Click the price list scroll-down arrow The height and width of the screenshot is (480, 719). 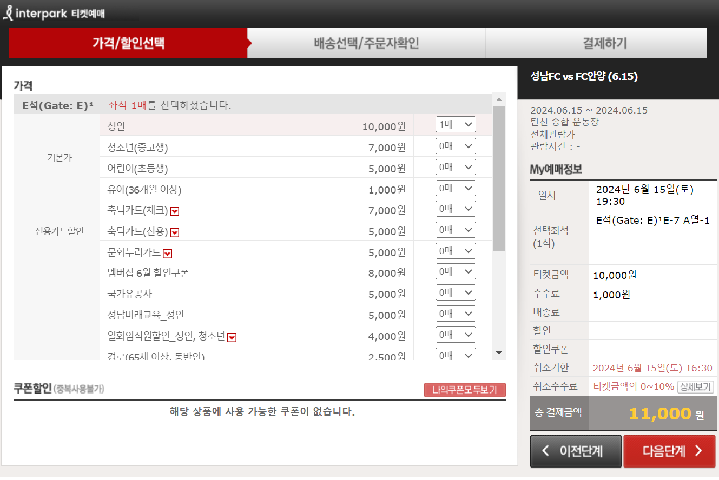click(x=499, y=353)
